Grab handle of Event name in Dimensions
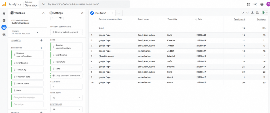 click(x=15, y=63)
